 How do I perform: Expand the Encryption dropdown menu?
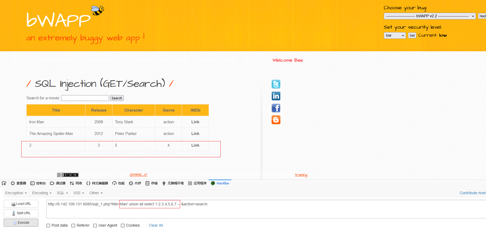click(16, 193)
